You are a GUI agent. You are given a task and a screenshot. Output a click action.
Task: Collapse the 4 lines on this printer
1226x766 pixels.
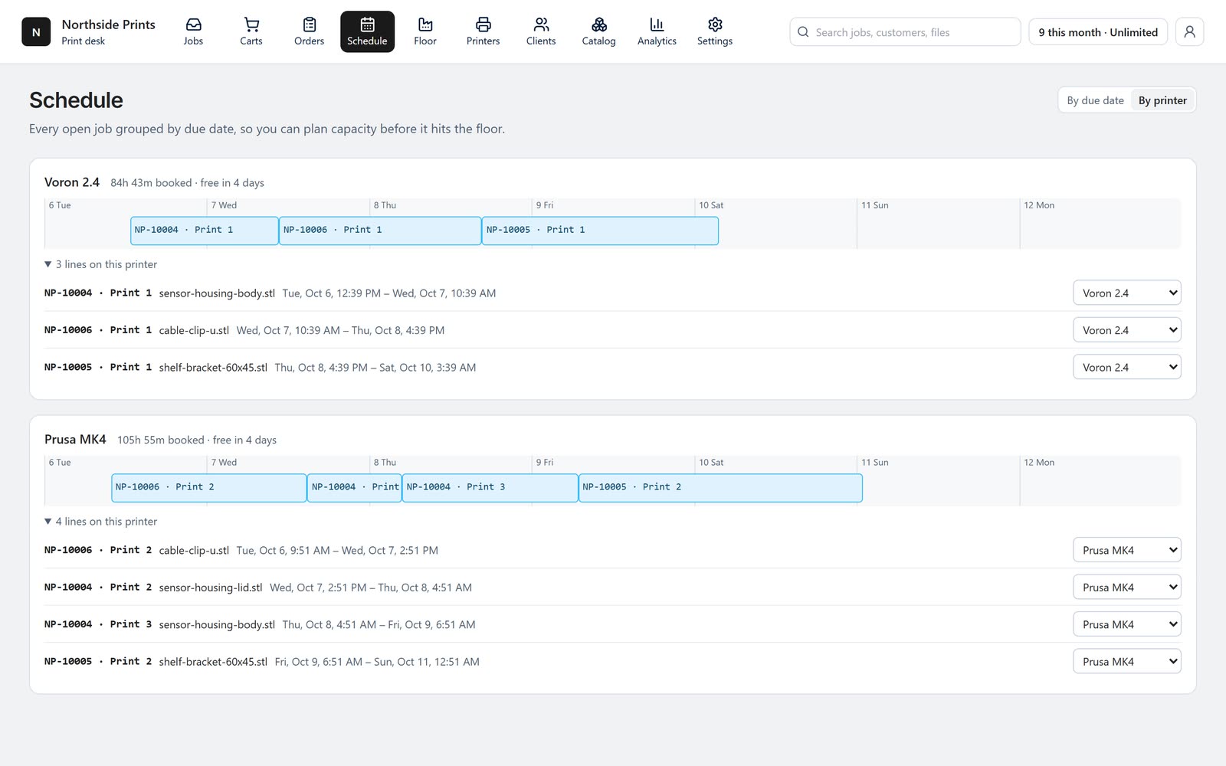[x=100, y=522]
